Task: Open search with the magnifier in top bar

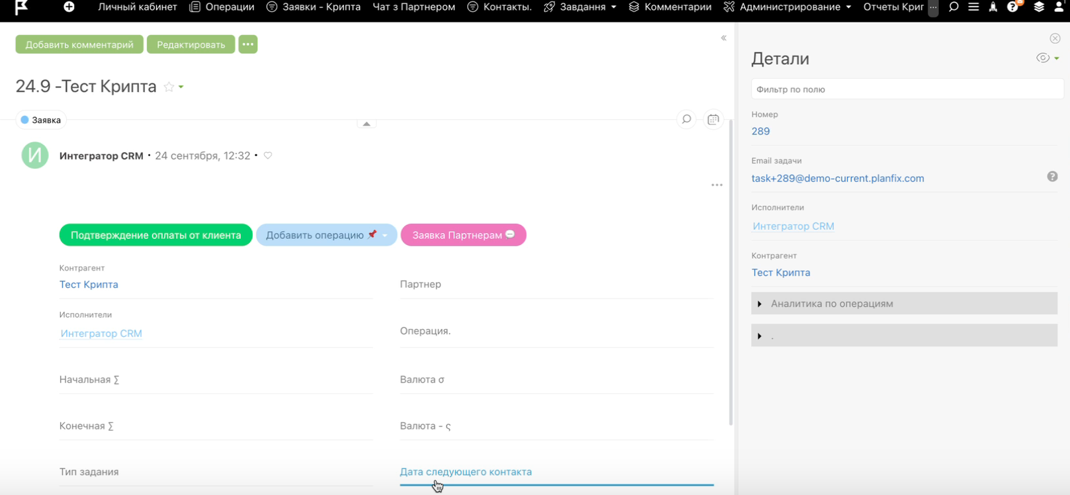Action: pos(954,7)
